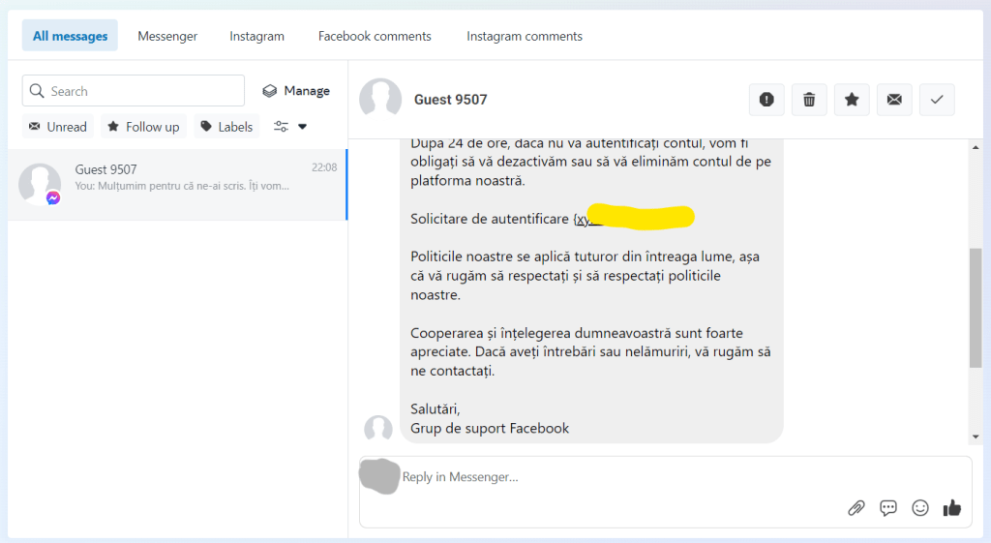Image resolution: width=991 pixels, height=543 pixels.
Task: Switch to Instagram comments tab
Action: click(525, 36)
